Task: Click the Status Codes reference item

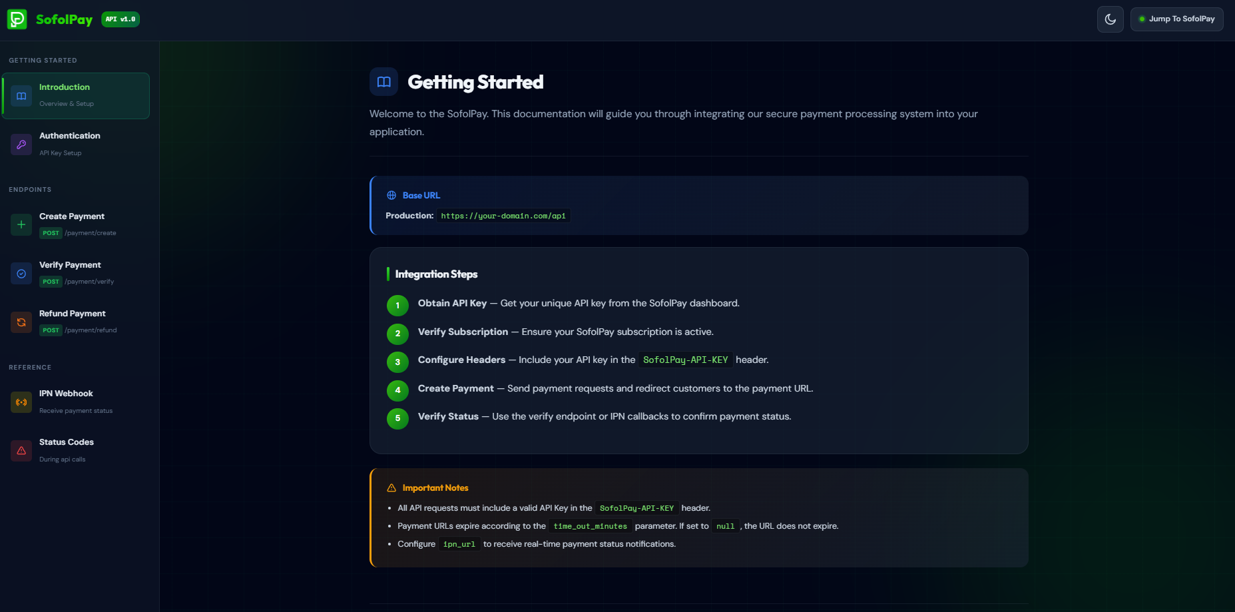Action: (76, 451)
